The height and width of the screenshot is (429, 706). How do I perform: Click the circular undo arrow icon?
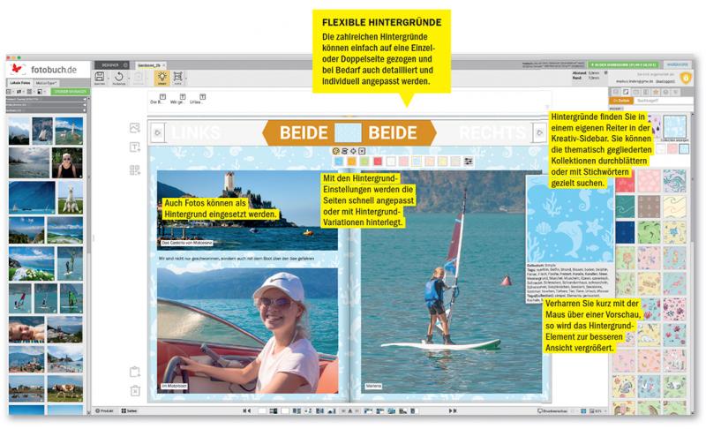[x=119, y=78]
